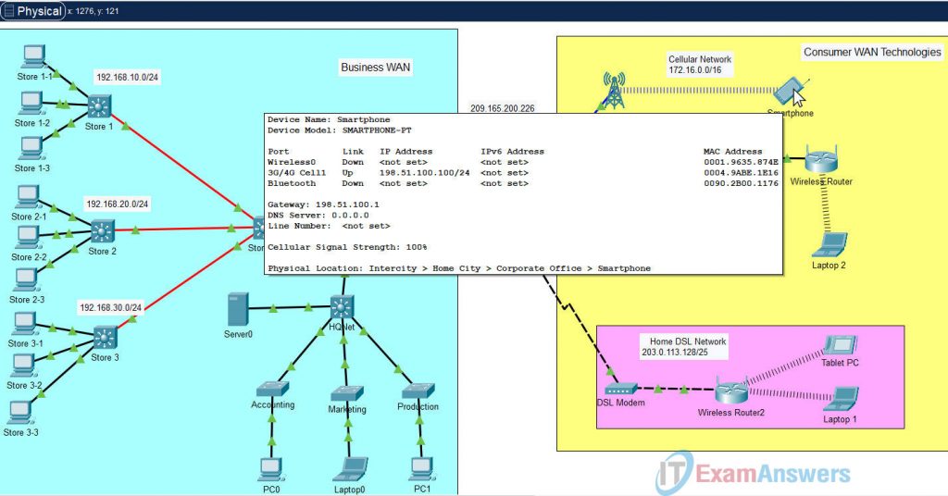The width and height of the screenshot is (948, 496).
Task: Open the Accounting switch
Action: (272, 389)
